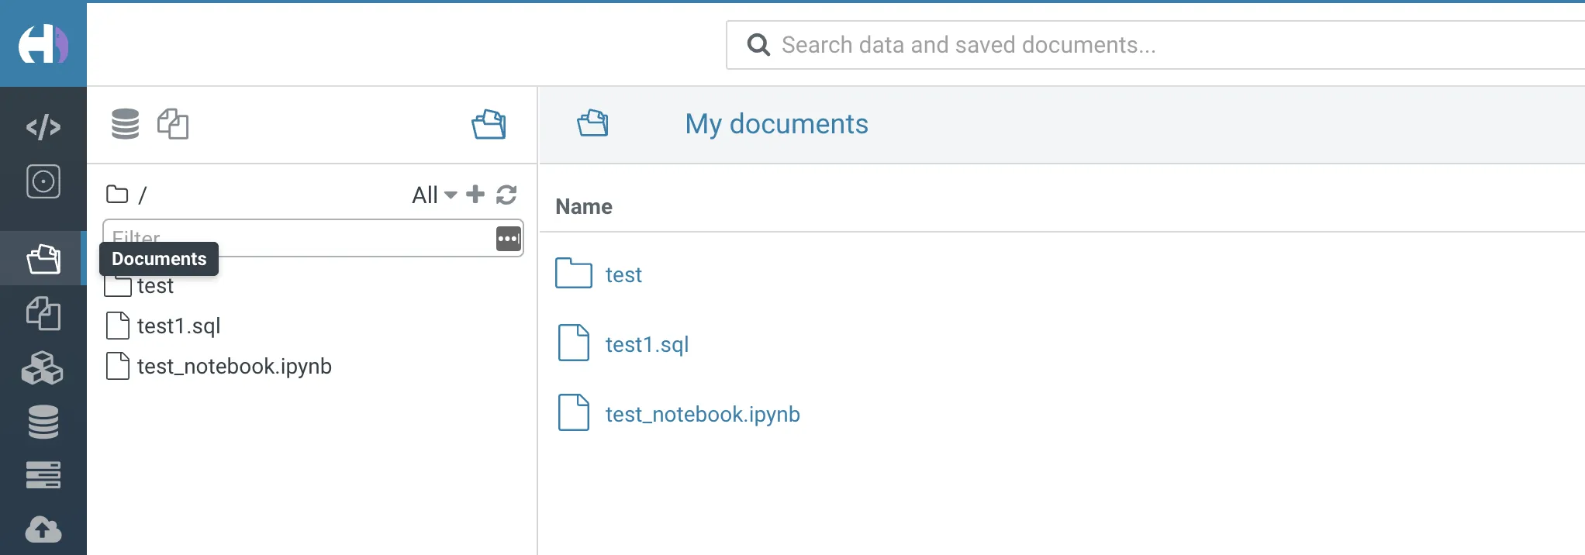This screenshot has width=1585, height=555.
Task: Open the Tables database icon in sidebar
Action: (x=43, y=422)
